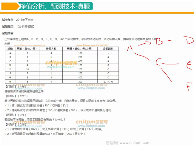Click the 所需人数 column header
Viewport: 194px width, 146px height.
[x=51, y=48]
